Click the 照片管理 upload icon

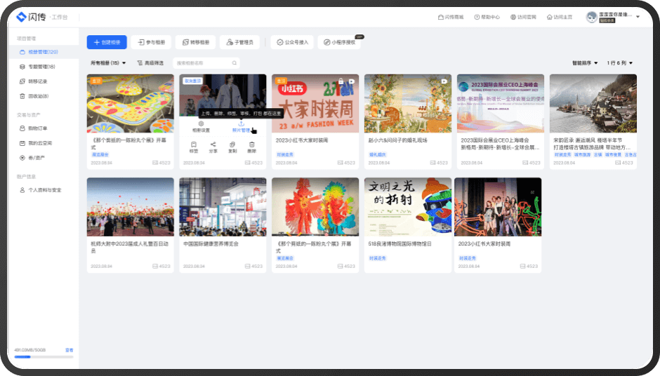click(x=241, y=124)
